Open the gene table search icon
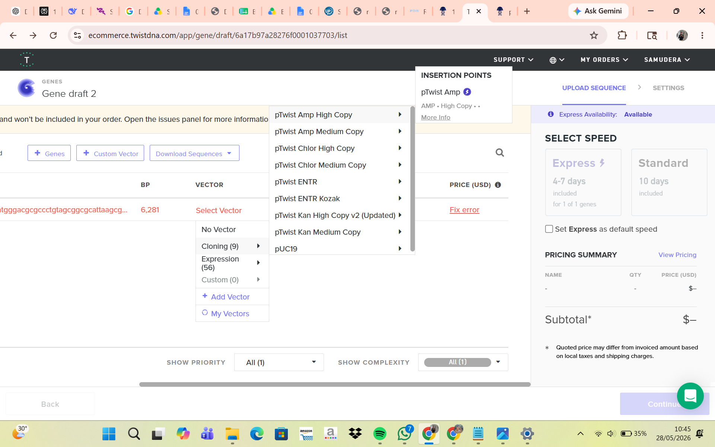The image size is (715, 447). tap(500, 153)
